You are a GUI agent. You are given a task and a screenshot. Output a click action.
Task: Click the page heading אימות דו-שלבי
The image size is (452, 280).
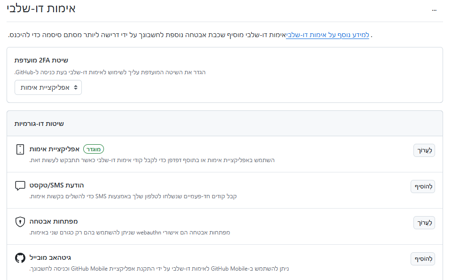coord(41,8)
